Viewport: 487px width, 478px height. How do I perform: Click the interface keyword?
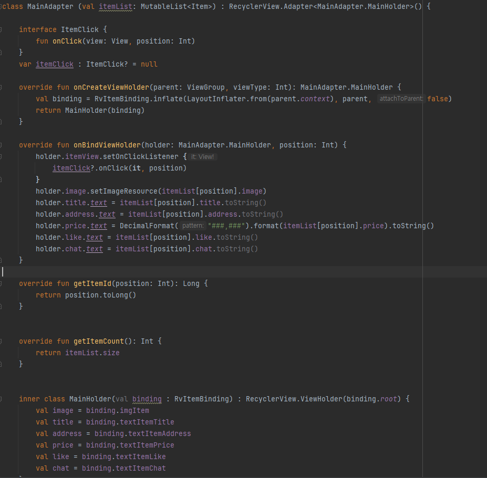[x=38, y=29]
